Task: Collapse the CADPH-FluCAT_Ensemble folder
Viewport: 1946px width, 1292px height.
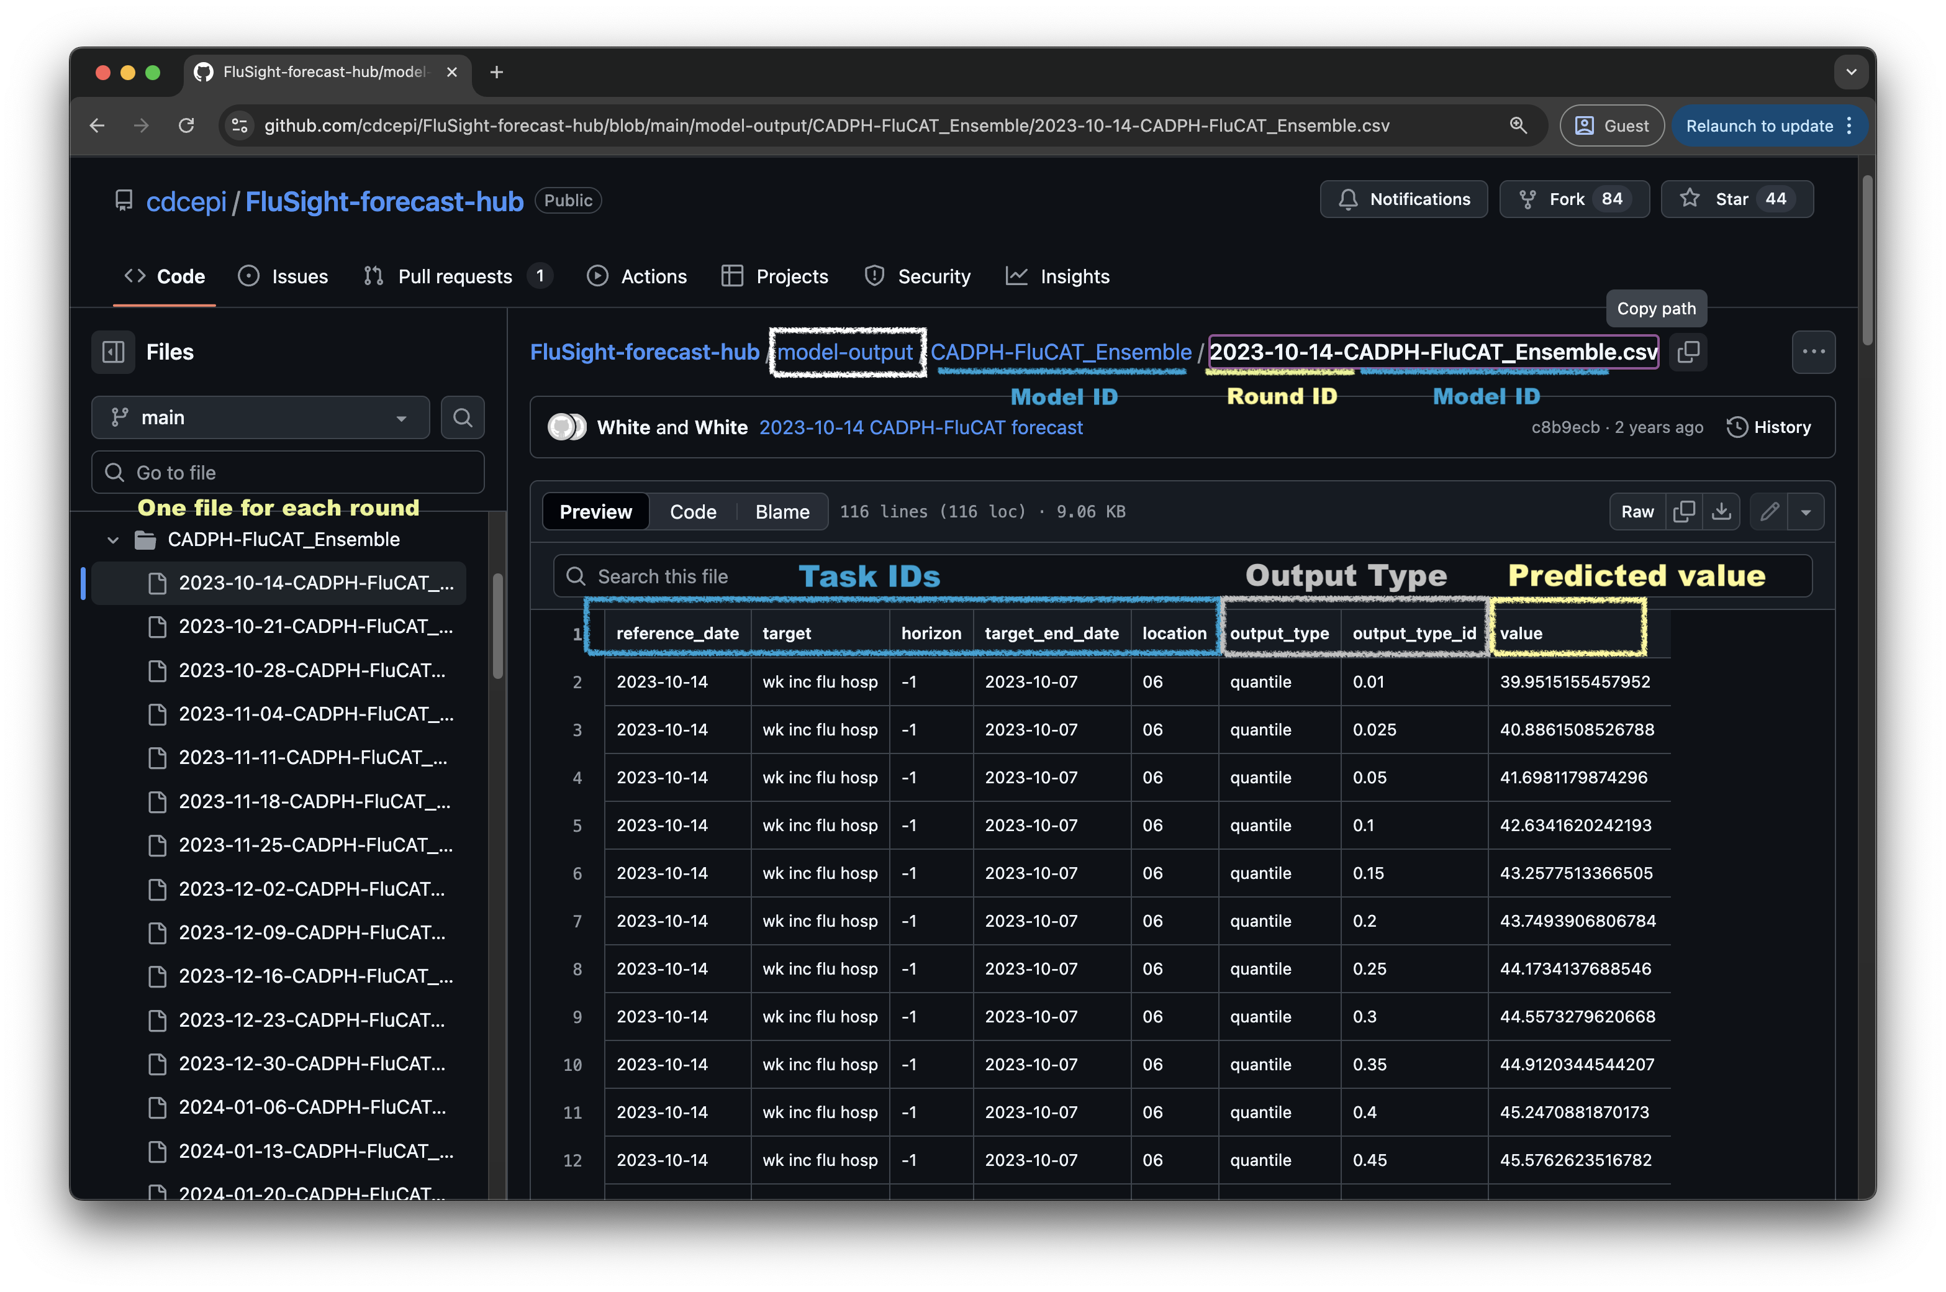Action: pos(114,540)
